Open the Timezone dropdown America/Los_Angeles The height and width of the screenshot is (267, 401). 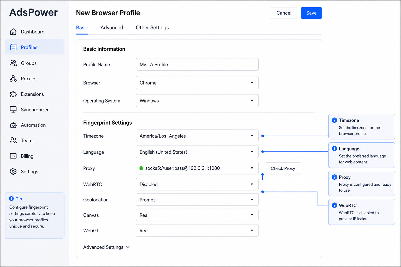(197, 136)
